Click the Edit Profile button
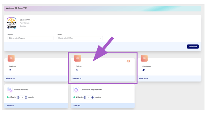207x114 pixels. (x=193, y=46)
